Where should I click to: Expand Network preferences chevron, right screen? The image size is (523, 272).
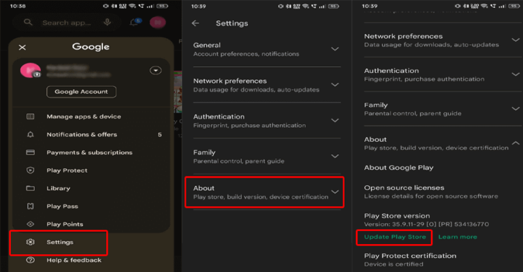(516, 40)
